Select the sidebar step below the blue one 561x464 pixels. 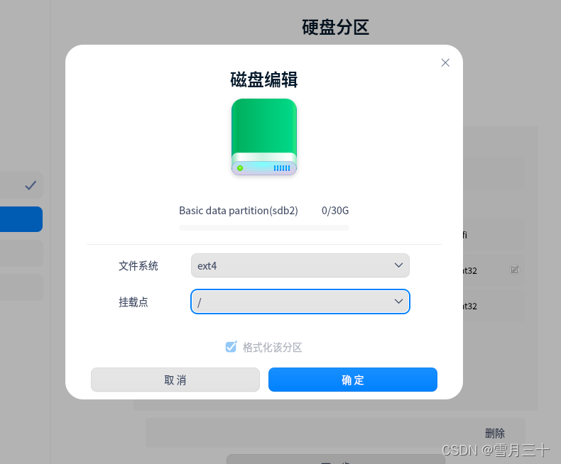(x=21, y=253)
